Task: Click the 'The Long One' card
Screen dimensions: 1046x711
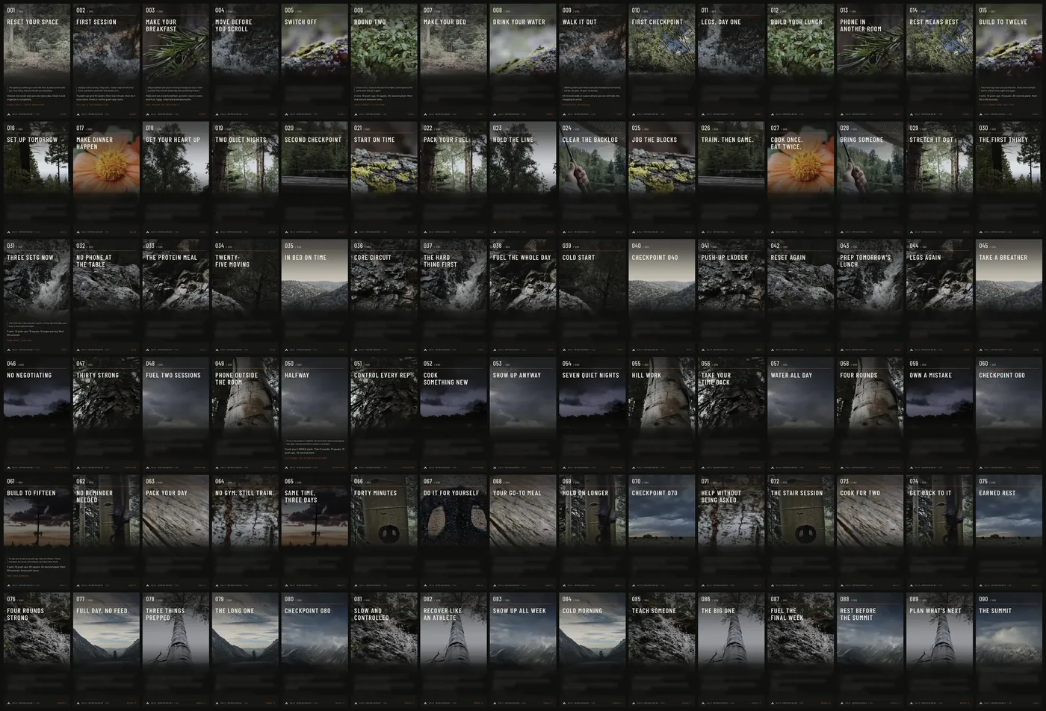Action: 246,651
